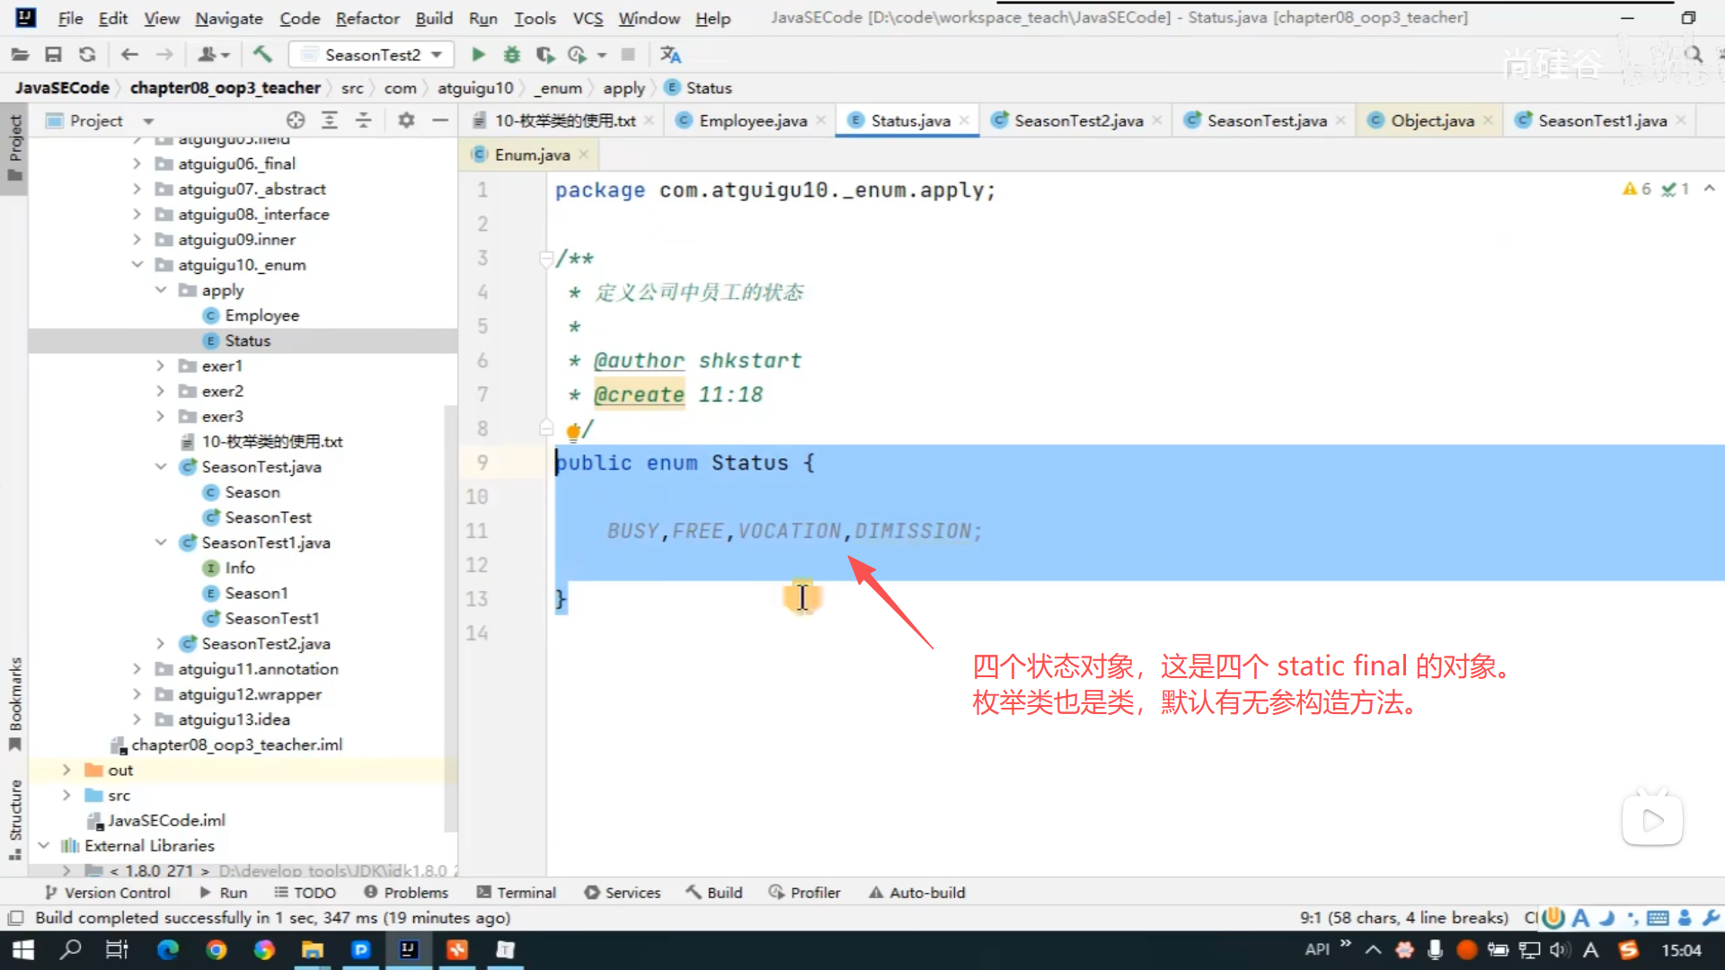Click the Save All floppy icon

(x=53, y=55)
